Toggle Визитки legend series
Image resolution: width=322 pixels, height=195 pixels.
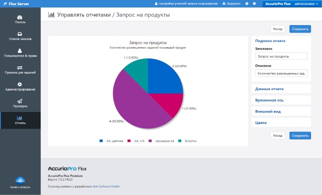[x=187, y=141]
